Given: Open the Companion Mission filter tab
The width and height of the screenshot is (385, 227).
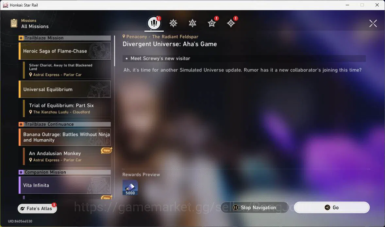Looking at the screenshot, I should coord(212,23).
